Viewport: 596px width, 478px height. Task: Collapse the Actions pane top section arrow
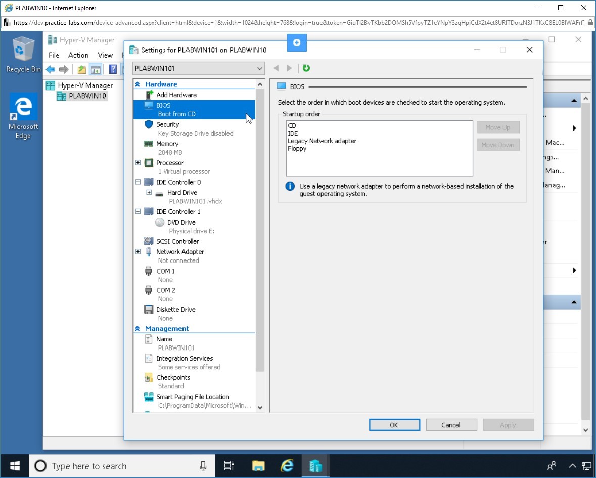click(x=574, y=101)
